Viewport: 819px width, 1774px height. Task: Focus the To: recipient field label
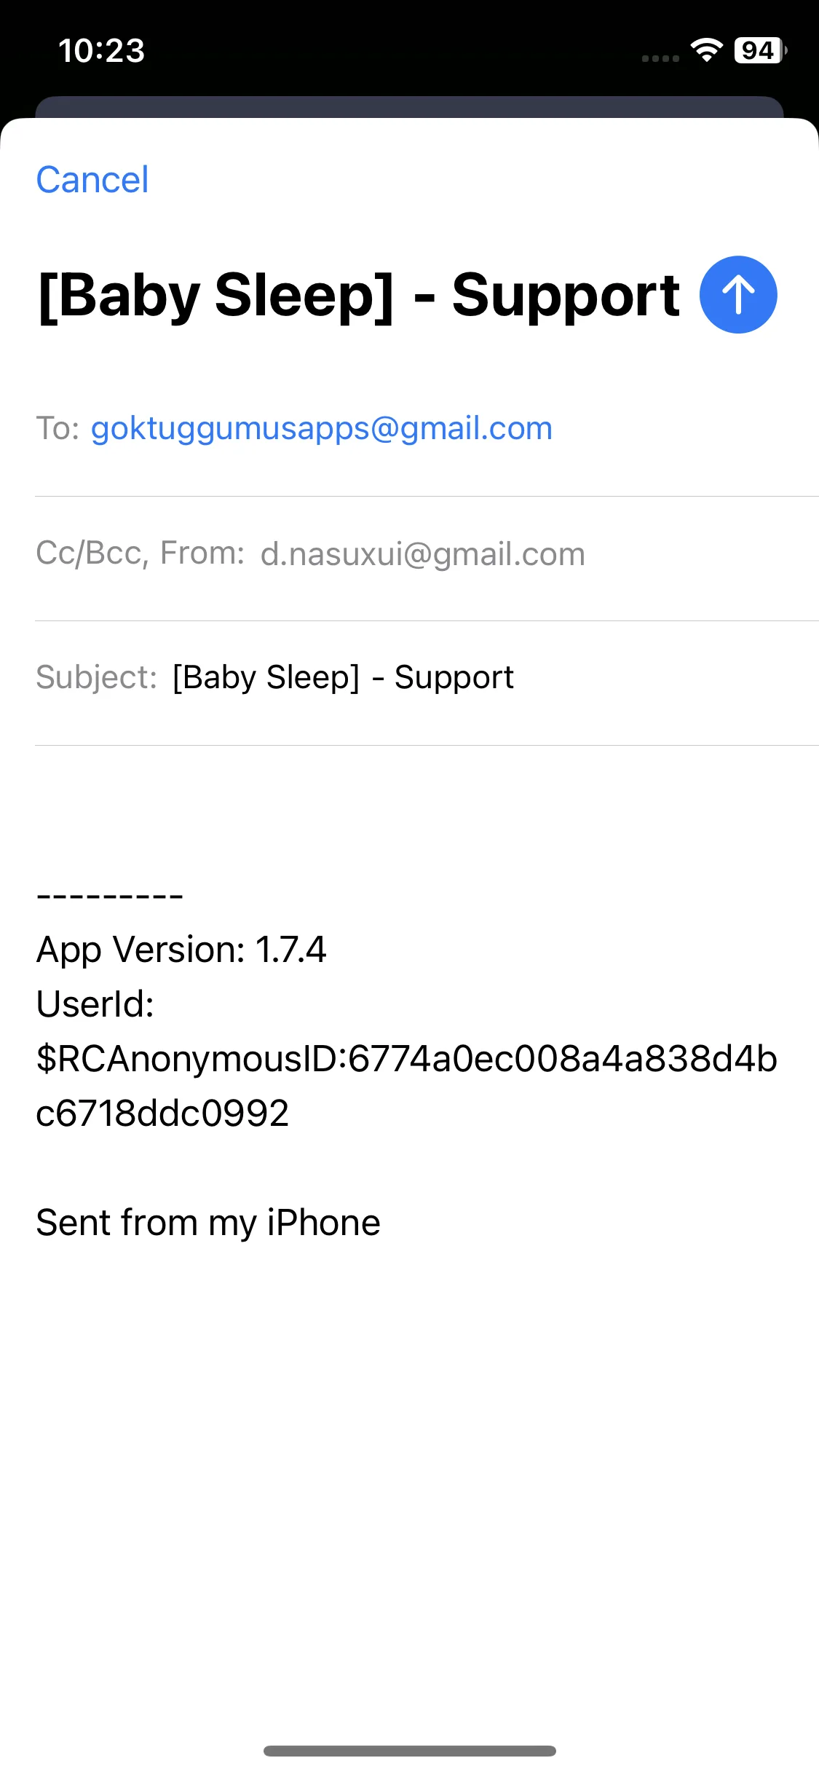pyautogui.click(x=58, y=428)
